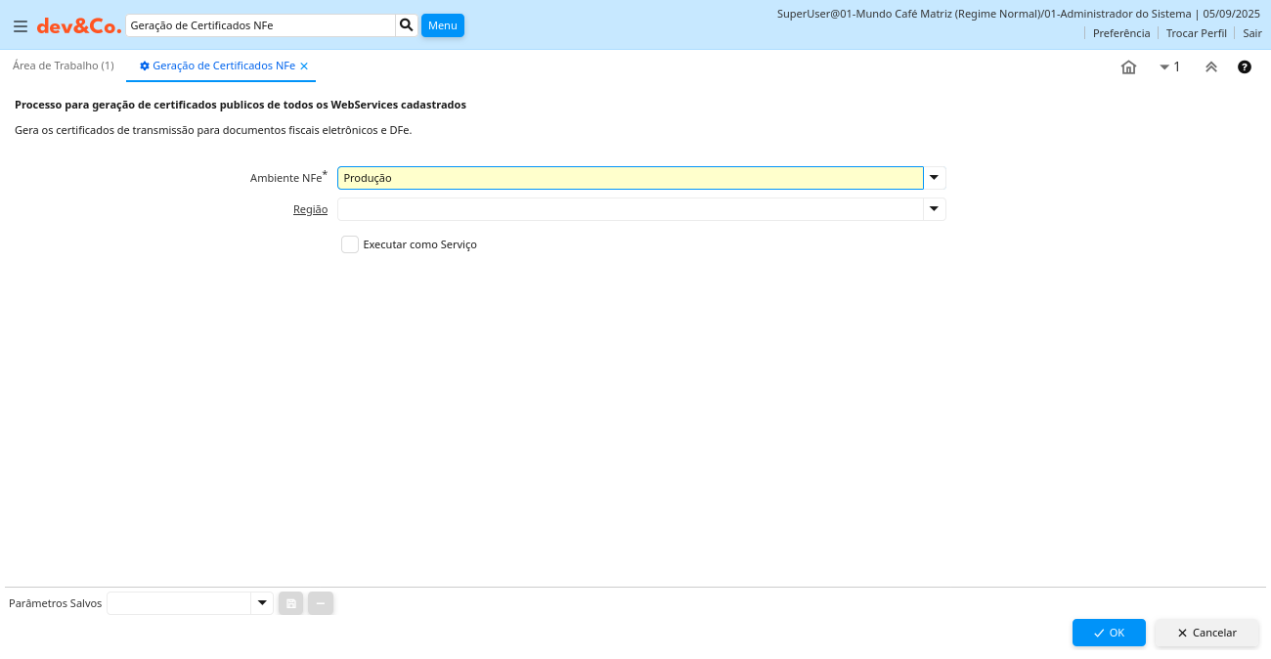Click the blue Menu button
The width and height of the screenshot is (1271, 659).
click(x=442, y=25)
